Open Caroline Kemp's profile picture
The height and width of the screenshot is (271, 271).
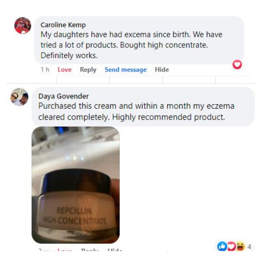pyautogui.click(x=23, y=25)
